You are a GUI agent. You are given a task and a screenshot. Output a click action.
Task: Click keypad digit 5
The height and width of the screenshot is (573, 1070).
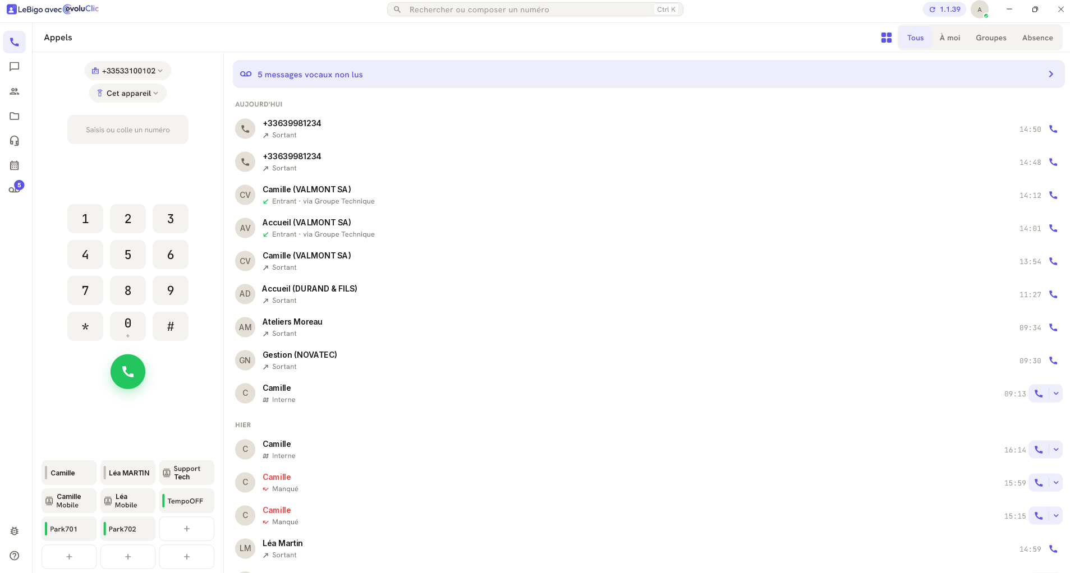point(128,255)
